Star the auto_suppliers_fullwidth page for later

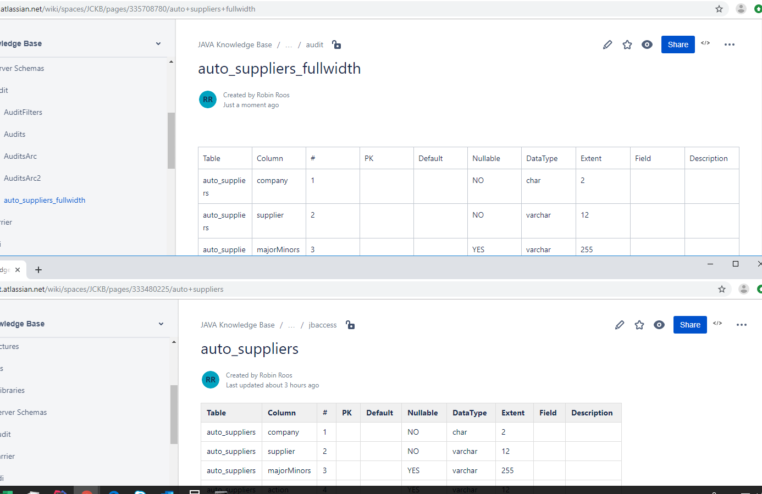(627, 45)
